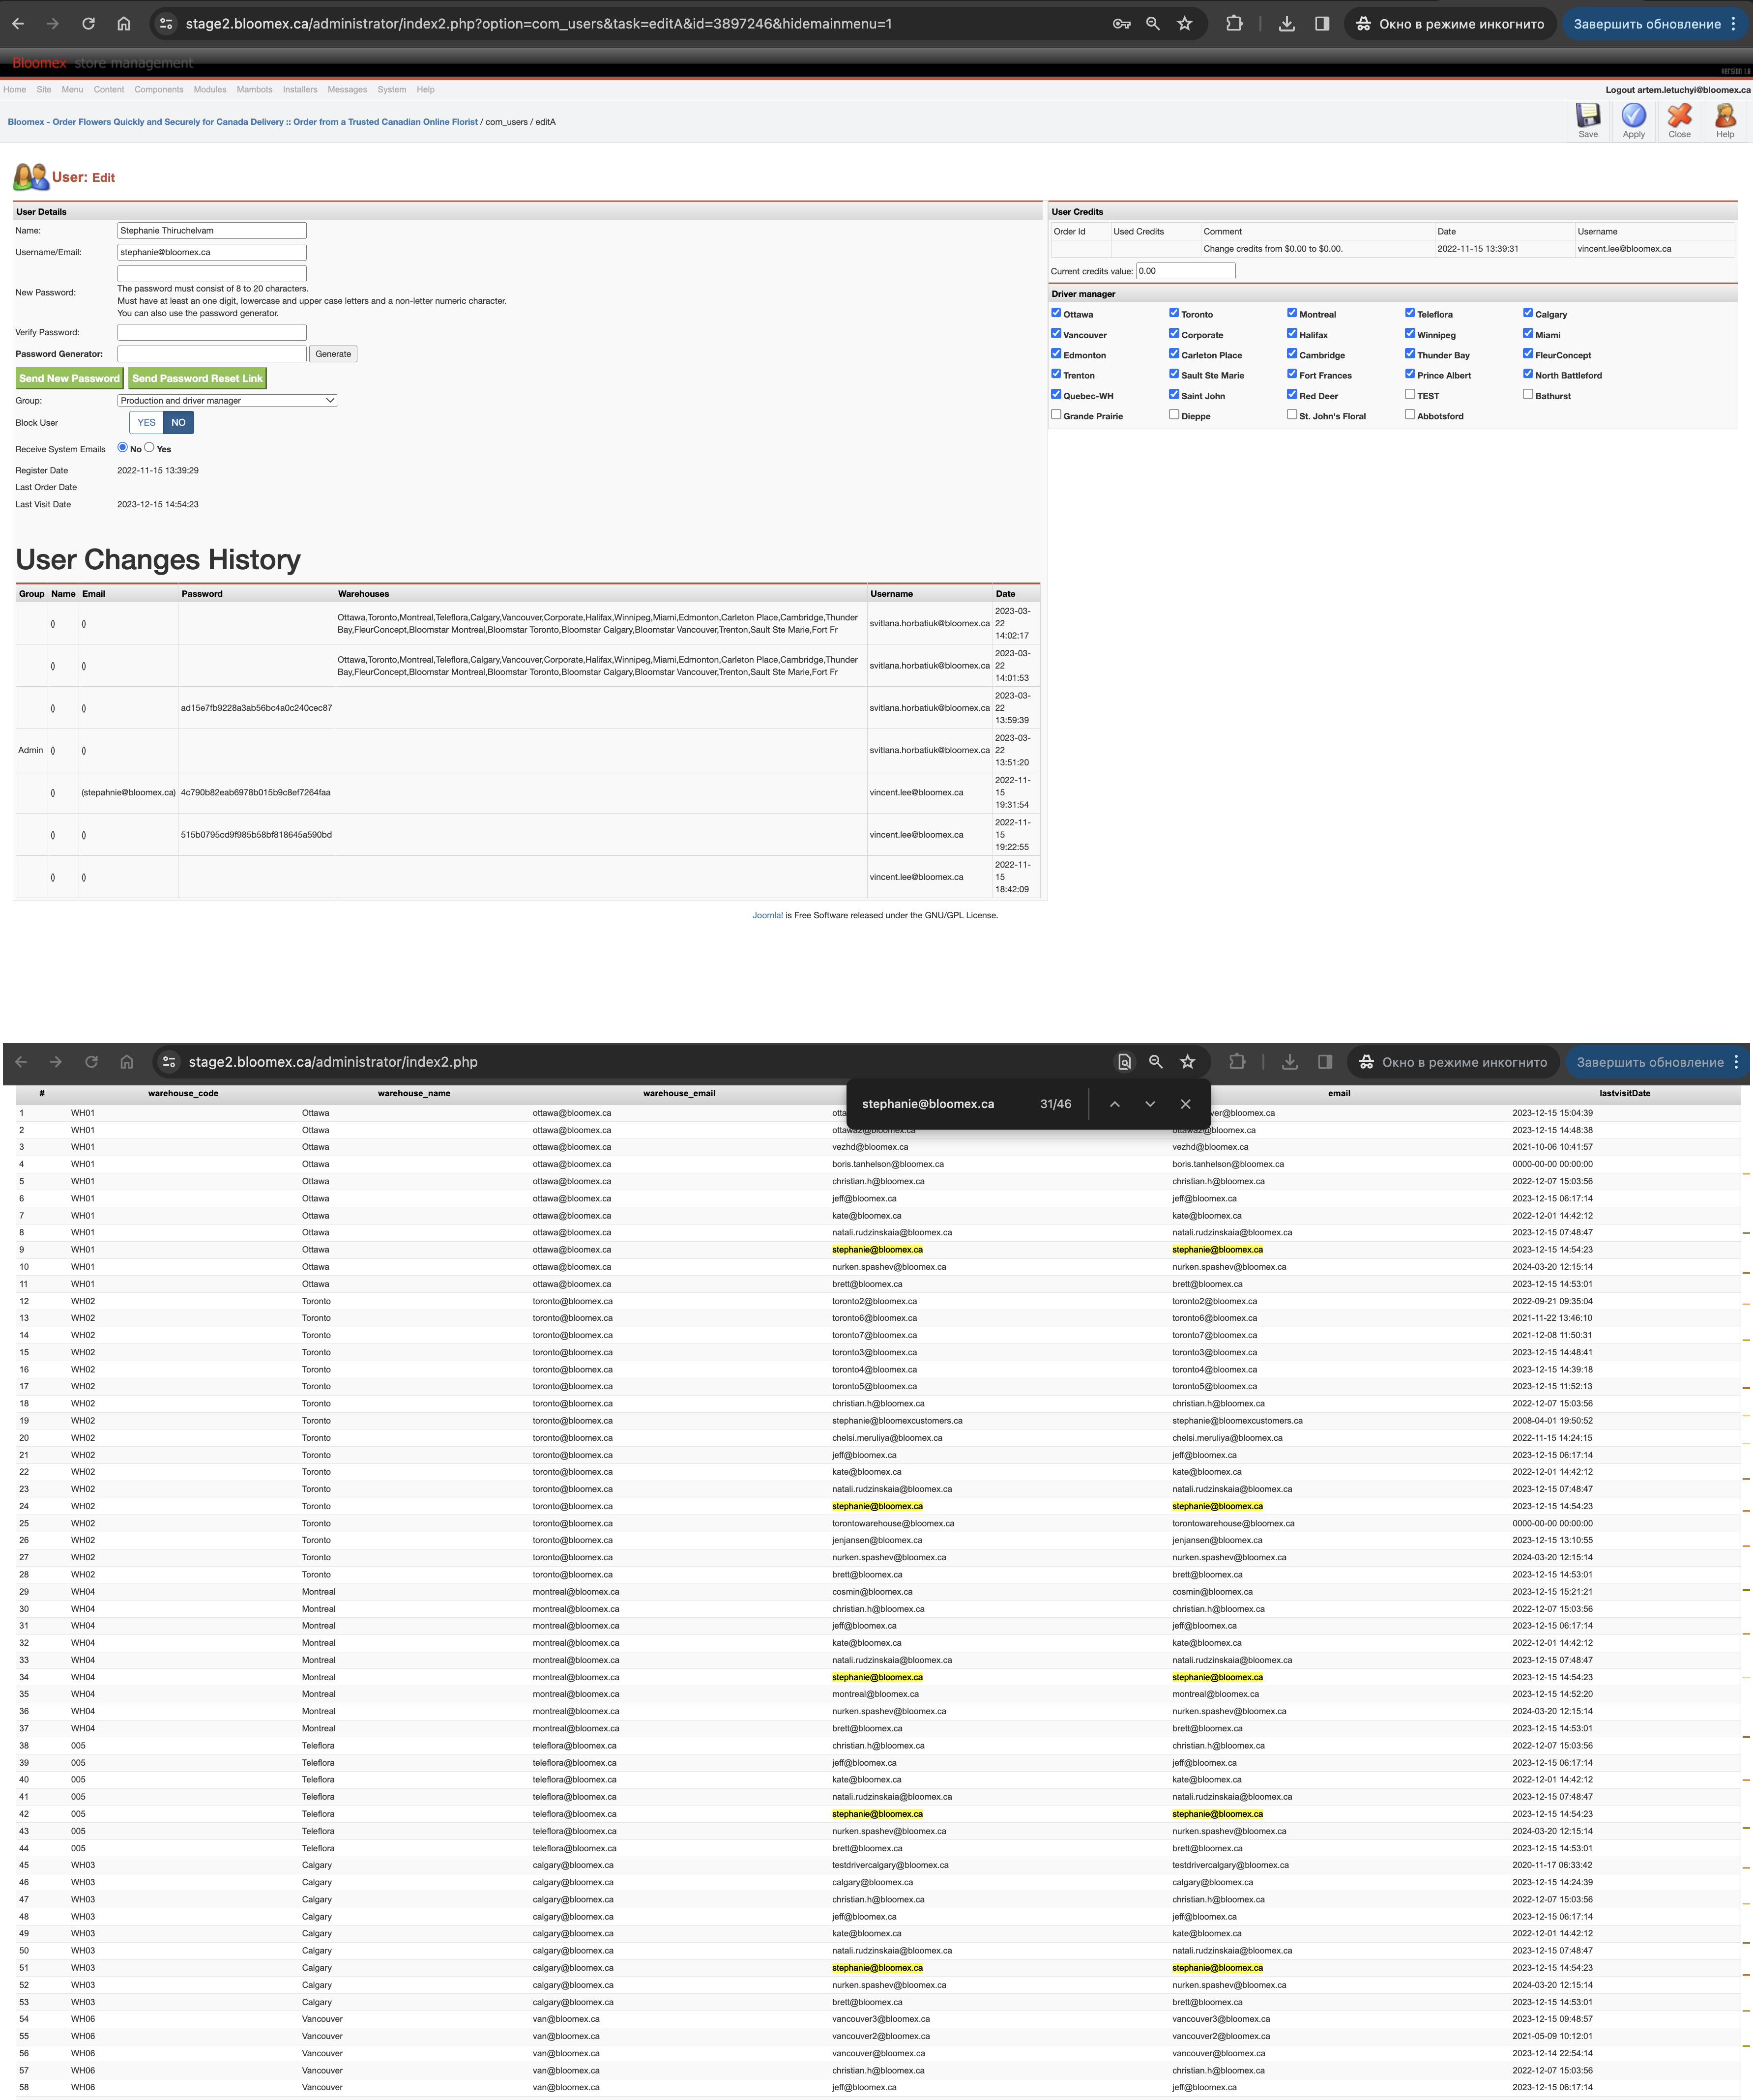Click Logout artem.letuchyi link
The width and height of the screenshot is (1753, 2100).
tap(1678, 90)
